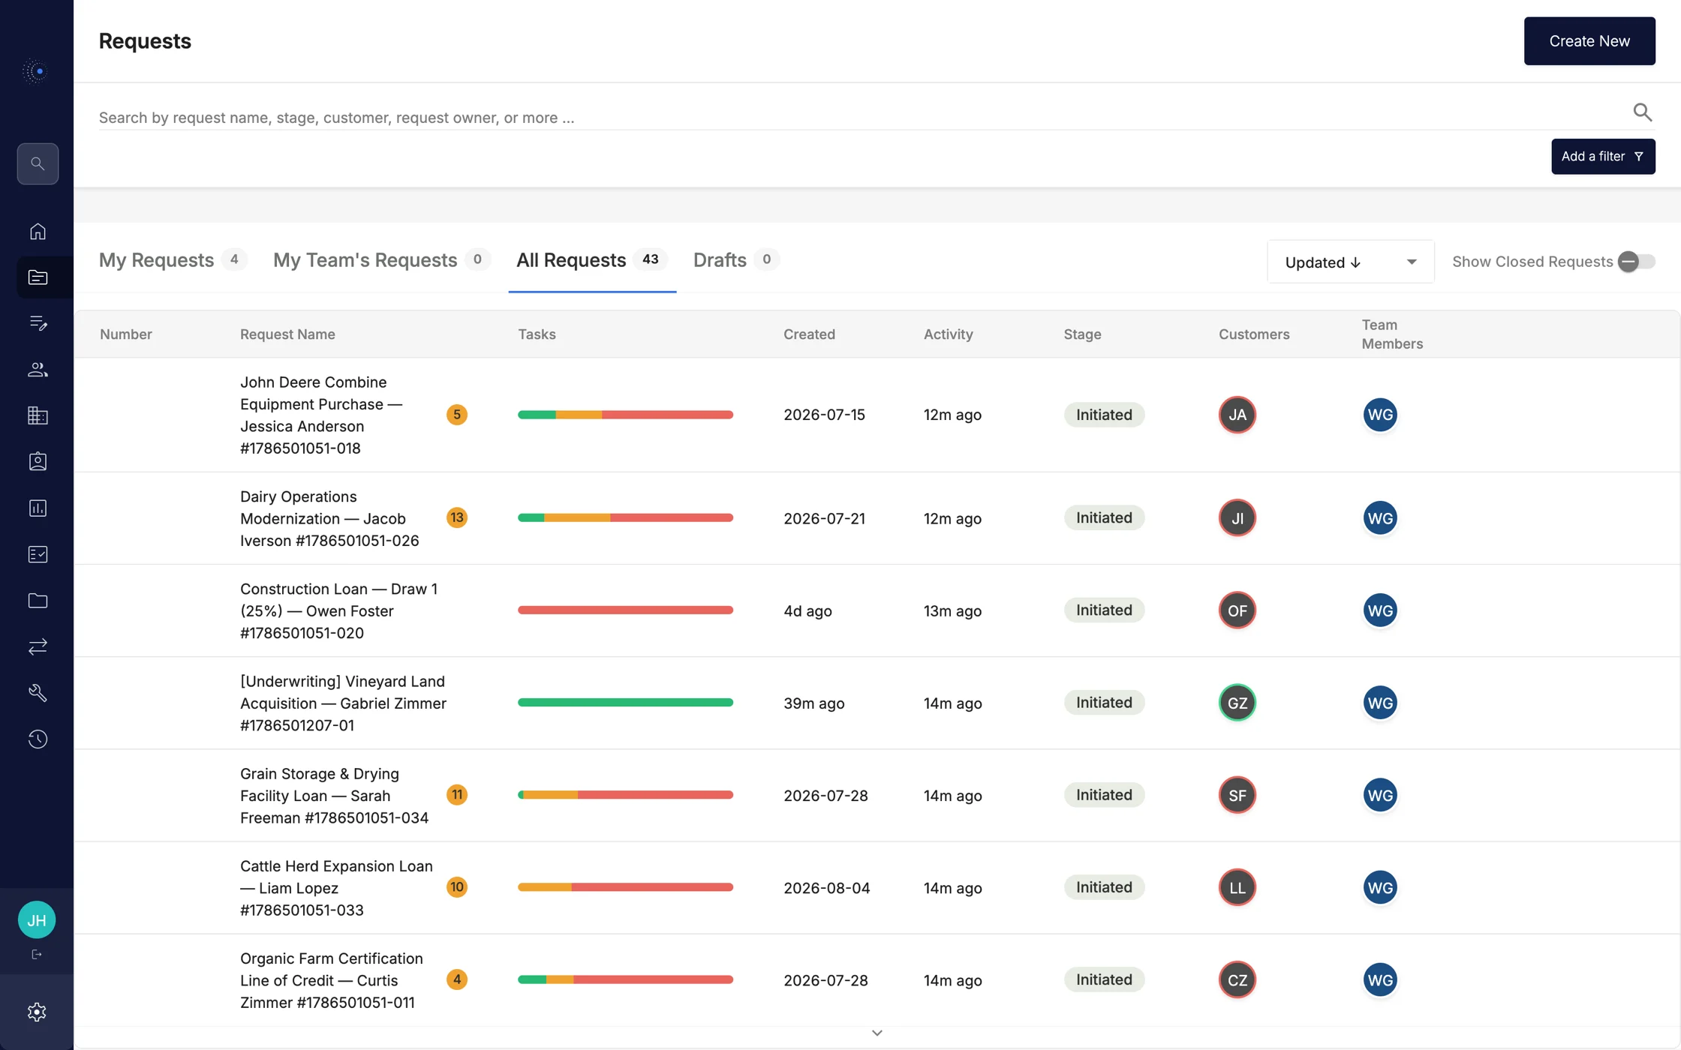Viewport: 1681px width, 1050px height.
Task: Click created time 39m ago
Action: [813, 703]
